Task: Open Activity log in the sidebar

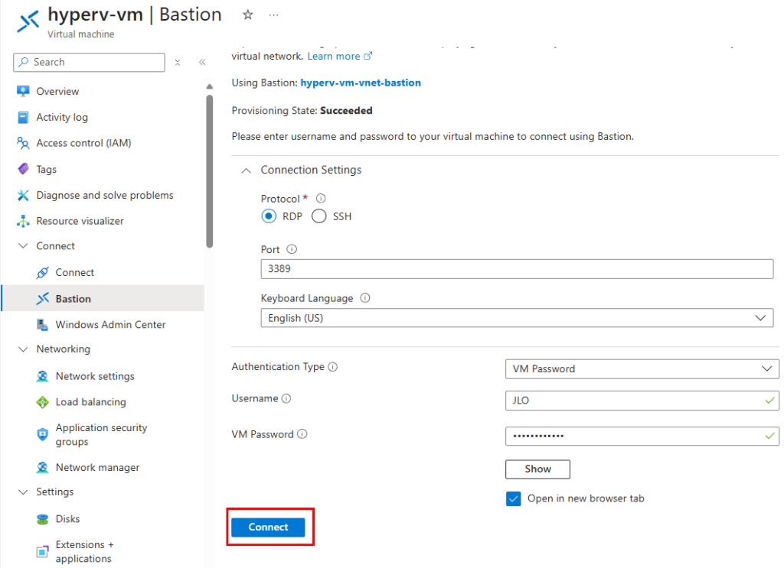Action: pos(61,117)
